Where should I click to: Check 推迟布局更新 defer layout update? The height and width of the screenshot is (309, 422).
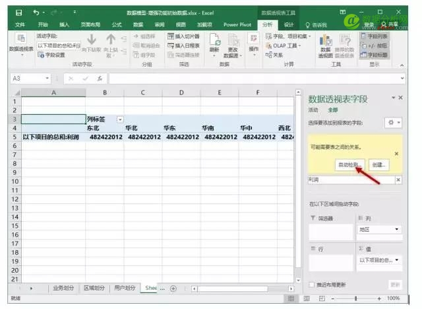pyautogui.click(x=312, y=285)
